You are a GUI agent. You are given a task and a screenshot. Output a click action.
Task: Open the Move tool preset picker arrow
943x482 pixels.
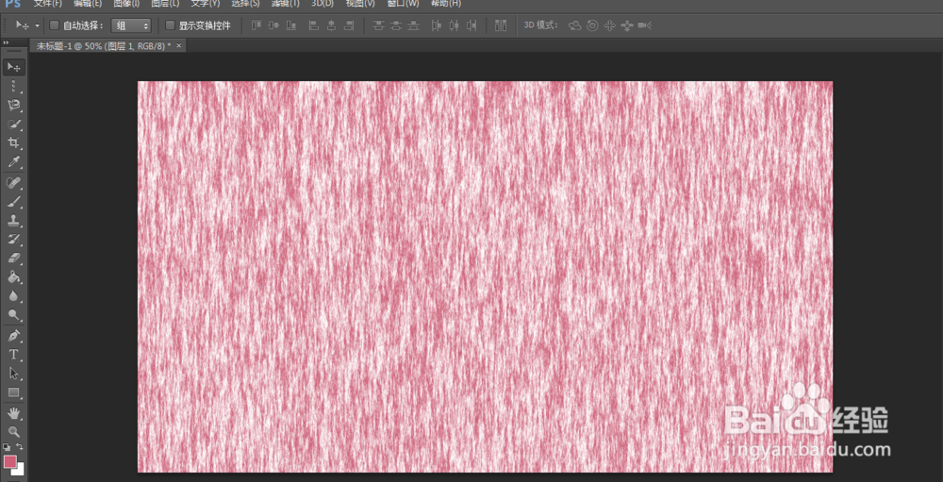[38, 25]
